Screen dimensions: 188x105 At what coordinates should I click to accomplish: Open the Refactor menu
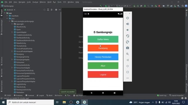43,2
